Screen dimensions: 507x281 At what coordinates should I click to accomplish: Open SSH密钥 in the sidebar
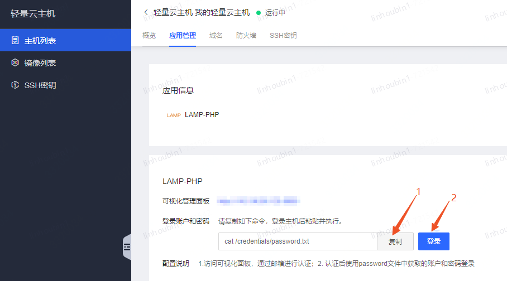(x=66, y=85)
